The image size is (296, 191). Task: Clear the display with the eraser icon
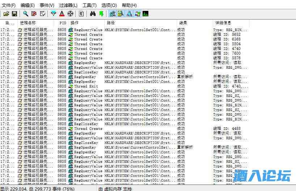click(x=42, y=14)
